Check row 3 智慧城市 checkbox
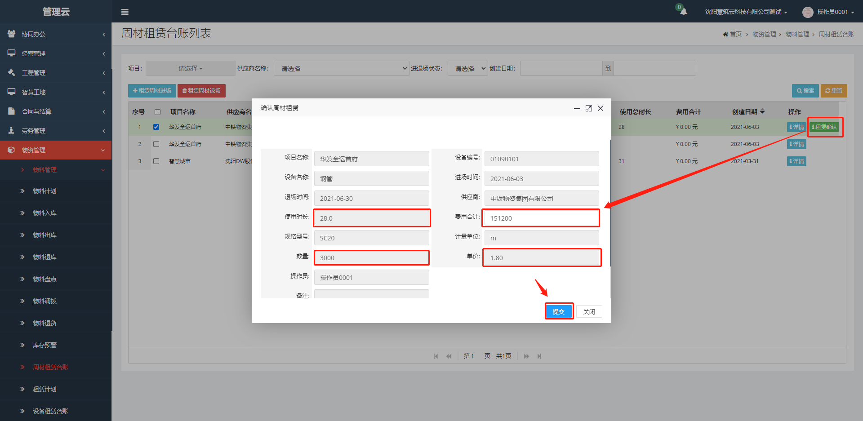 point(156,161)
